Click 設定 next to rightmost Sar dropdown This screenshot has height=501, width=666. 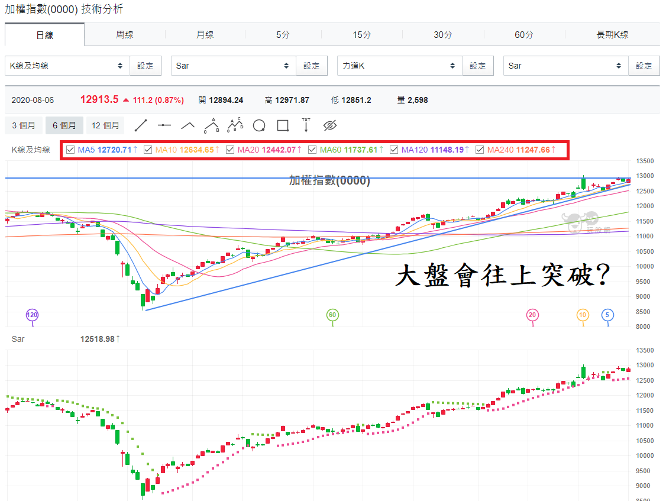click(644, 66)
